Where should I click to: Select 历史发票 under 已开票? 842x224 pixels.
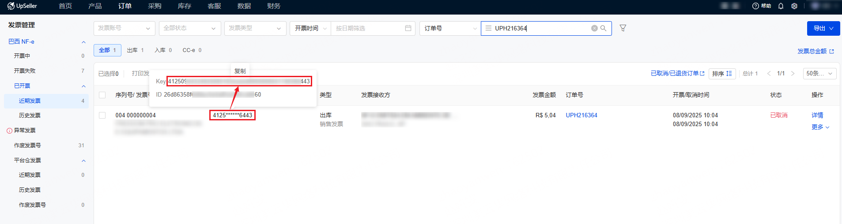click(30, 116)
